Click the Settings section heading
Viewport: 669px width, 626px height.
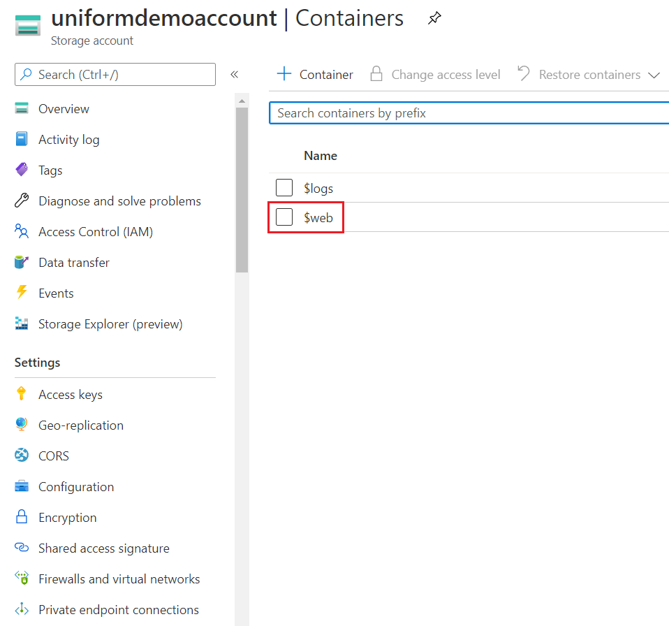pos(38,363)
